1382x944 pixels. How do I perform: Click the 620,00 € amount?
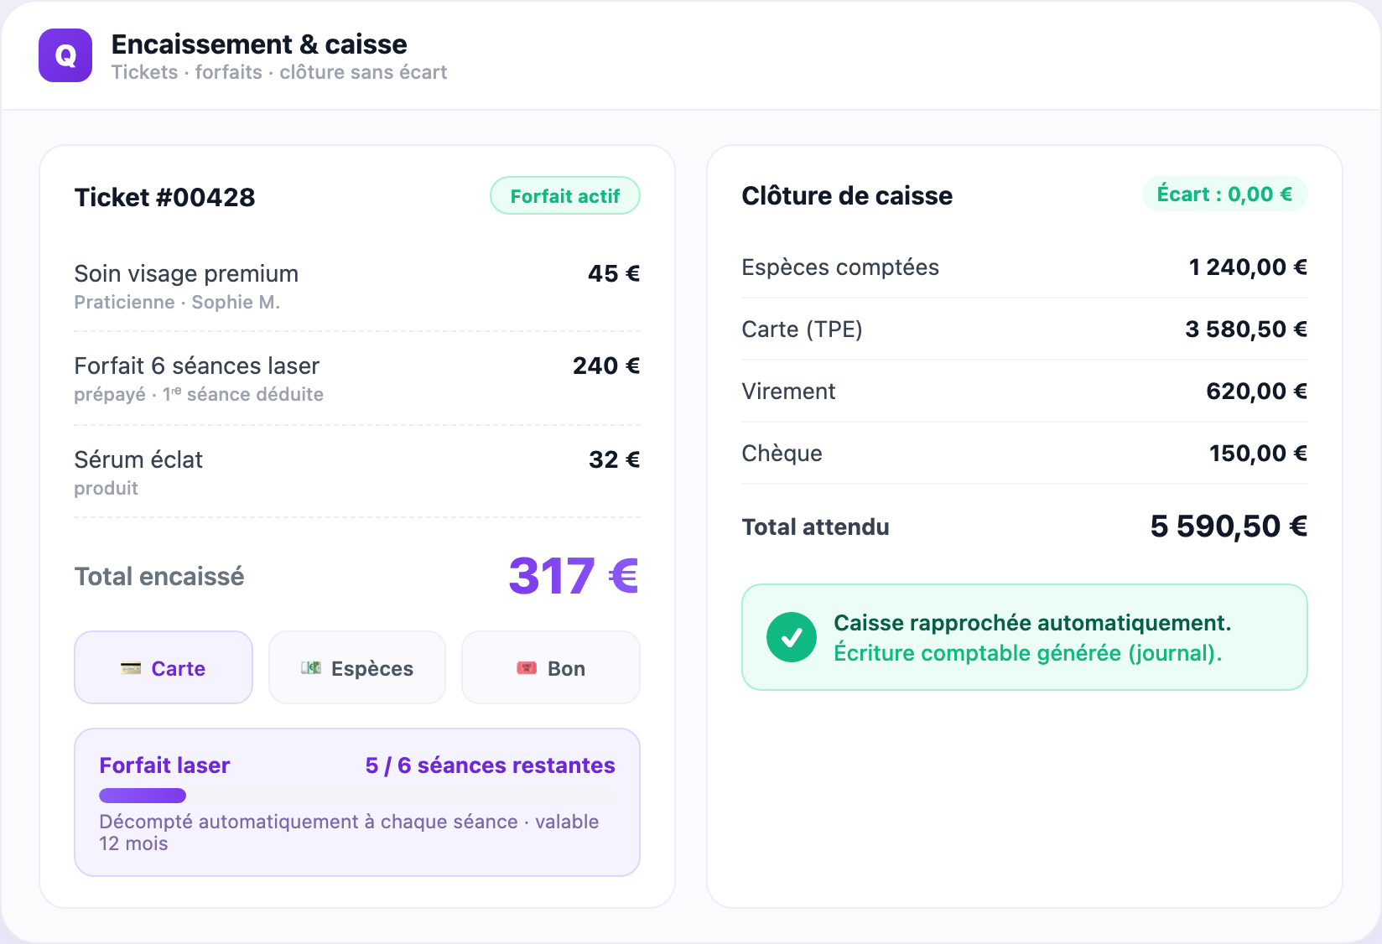click(1256, 391)
